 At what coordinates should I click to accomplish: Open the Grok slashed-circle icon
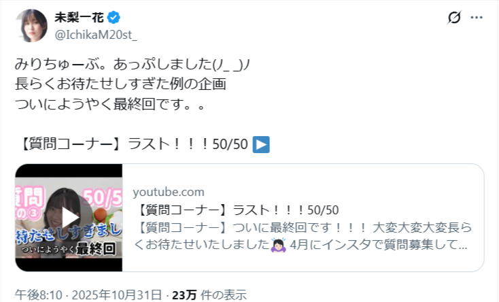pos(454,18)
